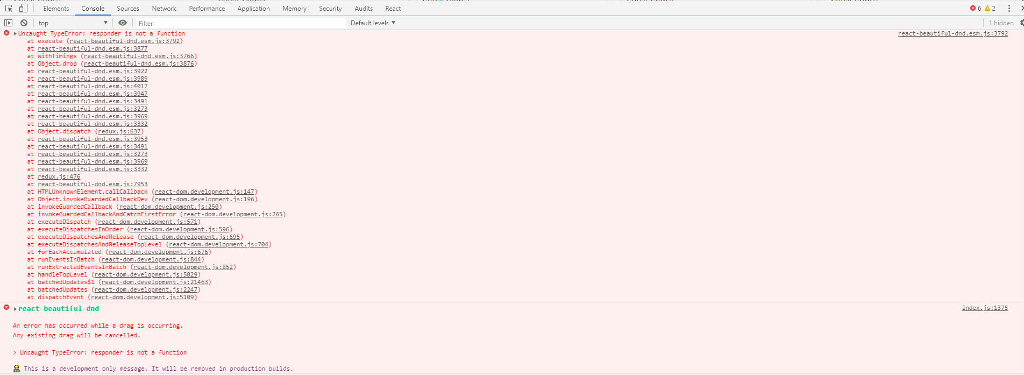Toggle live expression eye icon
1024x375 pixels.
pyautogui.click(x=123, y=23)
